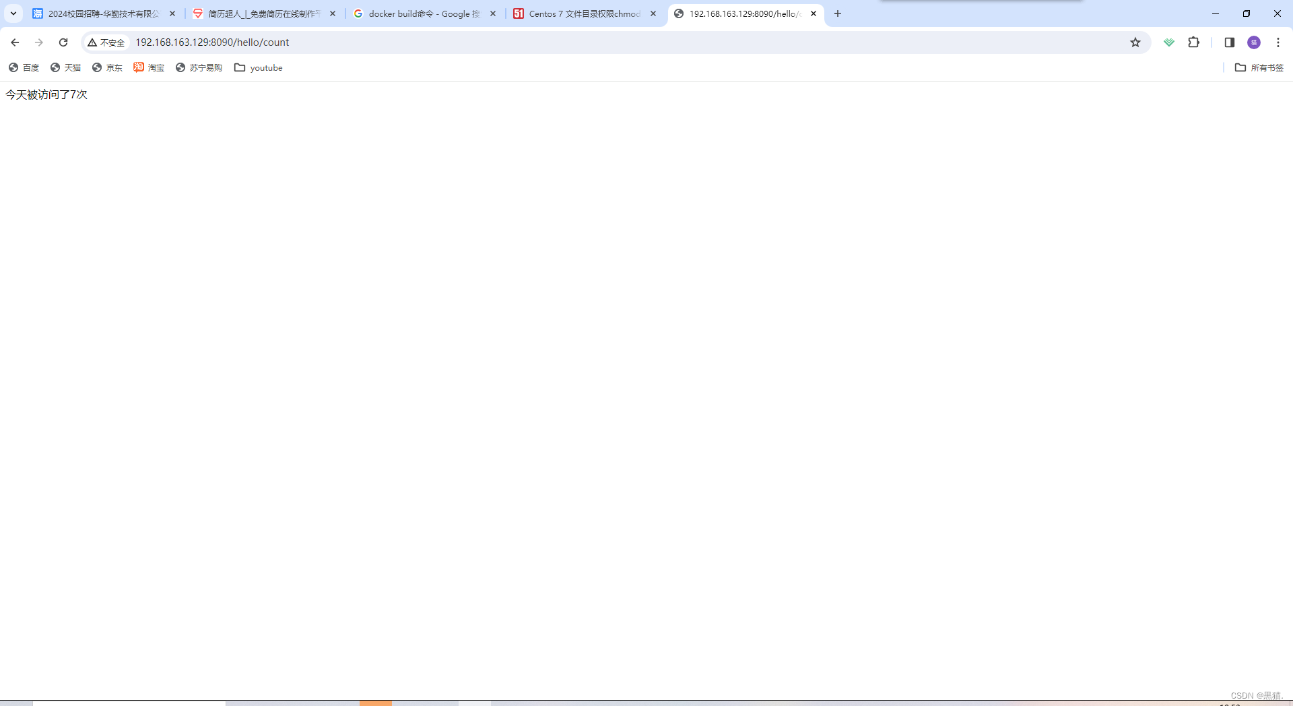Open the 百度 bookmark
This screenshot has height=706, width=1293.
click(24, 67)
